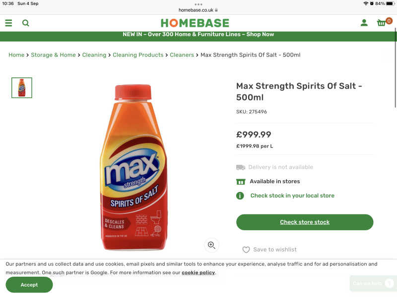Viewport: 397px width, 297px height.
Task: Select the product thumbnail image
Action: (22, 88)
